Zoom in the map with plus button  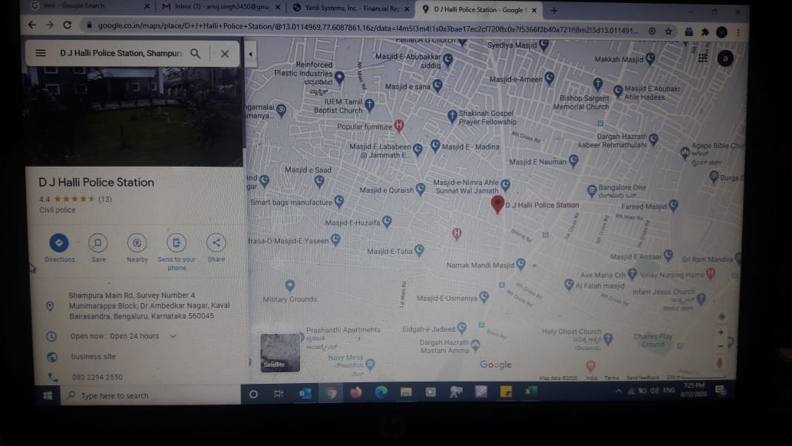pos(721,332)
